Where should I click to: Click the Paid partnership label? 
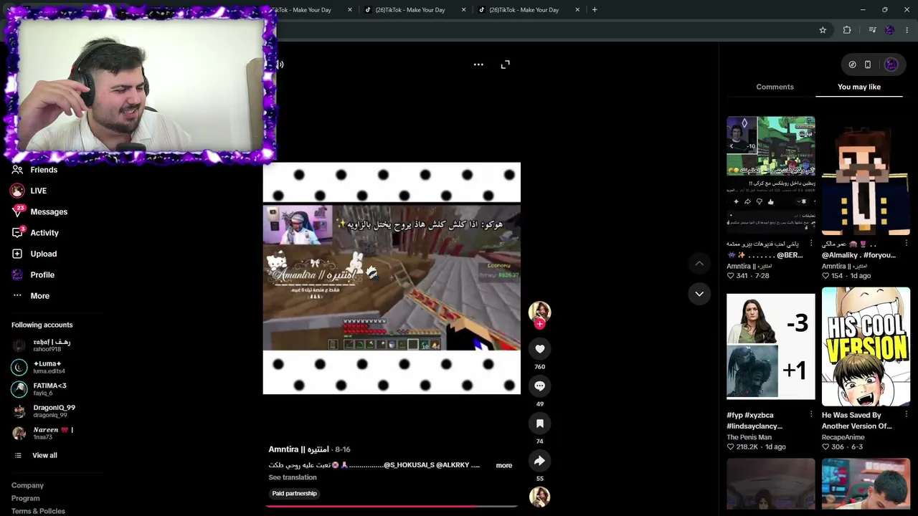click(x=294, y=494)
